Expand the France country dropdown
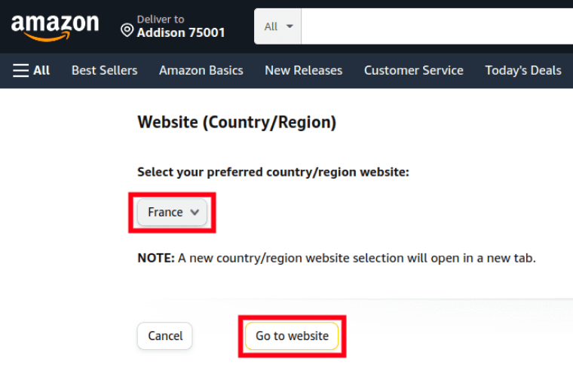The width and height of the screenshot is (573, 377). coord(172,212)
